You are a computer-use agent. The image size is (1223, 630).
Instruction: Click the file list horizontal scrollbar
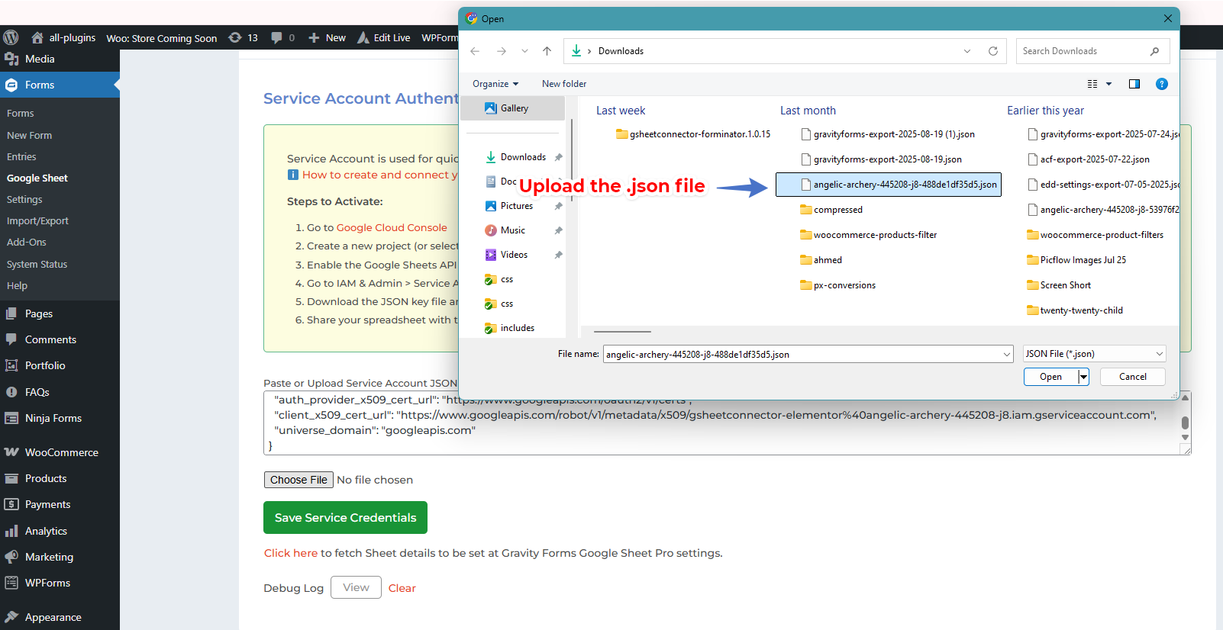(622, 332)
